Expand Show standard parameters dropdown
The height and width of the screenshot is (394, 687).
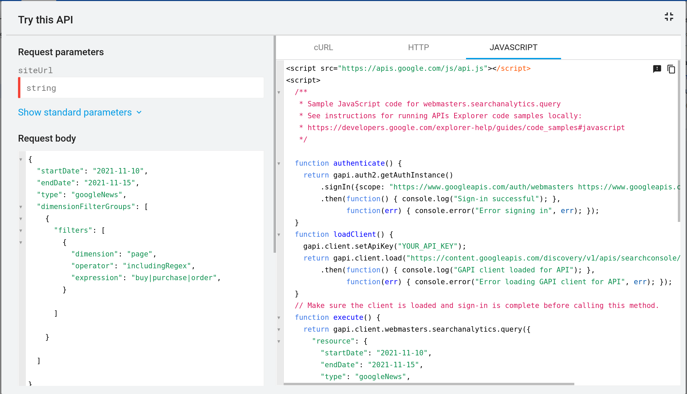[x=80, y=112]
